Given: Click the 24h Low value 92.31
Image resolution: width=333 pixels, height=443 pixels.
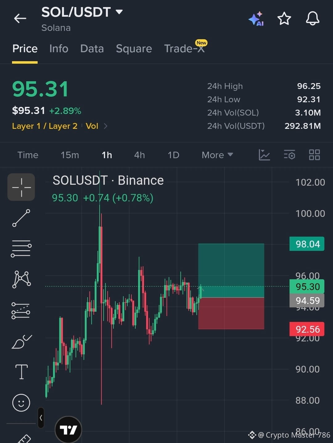Looking at the screenshot, I should (x=309, y=99).
